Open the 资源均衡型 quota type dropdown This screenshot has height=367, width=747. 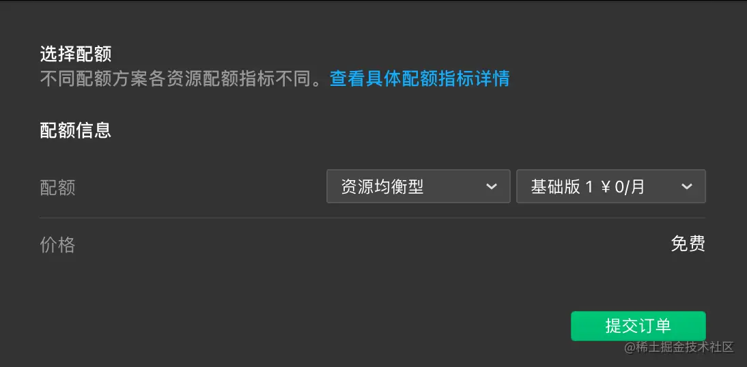419,187
